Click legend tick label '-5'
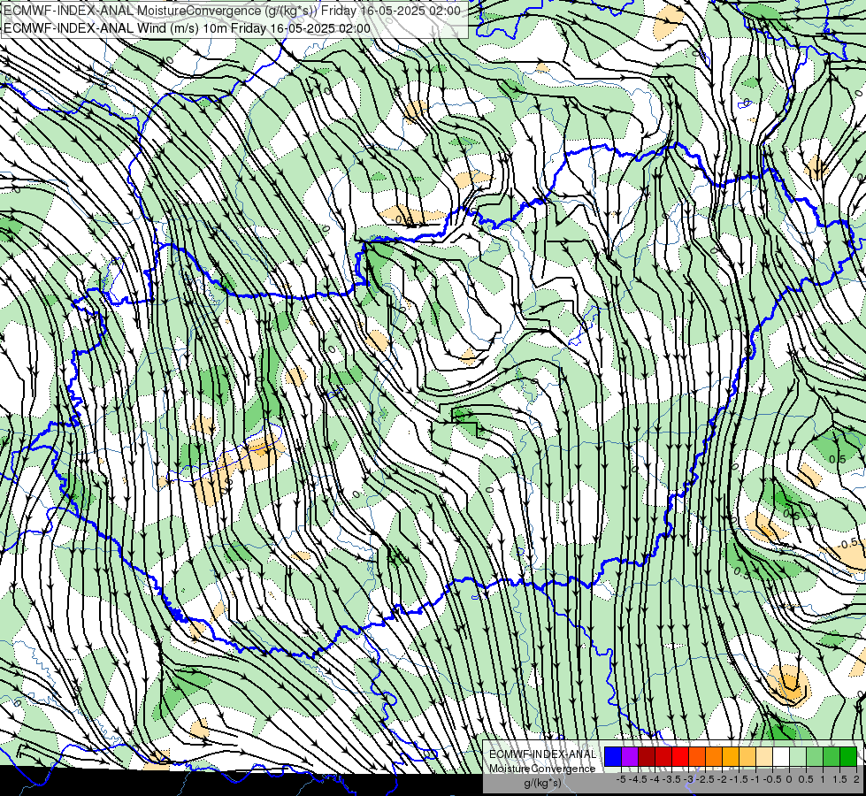The width and height of the screenshot is (866, 796). 621,779
